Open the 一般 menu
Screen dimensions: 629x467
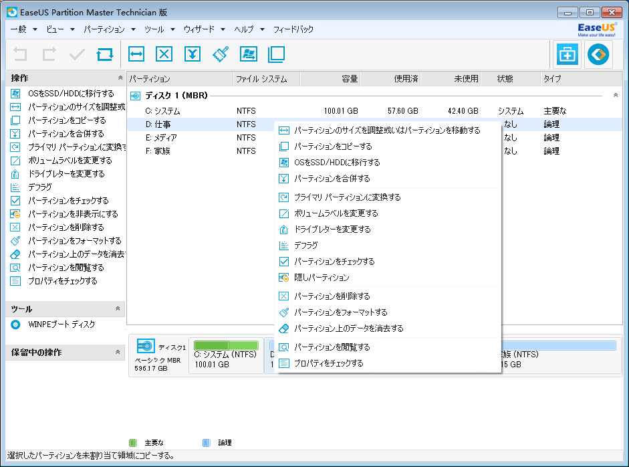pos(23,29)
